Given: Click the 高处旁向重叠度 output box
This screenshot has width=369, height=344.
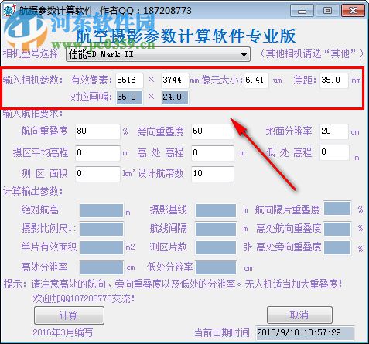Looking at the screenshot, I should (x=337, y=247).
